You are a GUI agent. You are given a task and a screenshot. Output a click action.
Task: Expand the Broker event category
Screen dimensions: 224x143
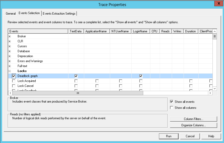tap(10, 36)
